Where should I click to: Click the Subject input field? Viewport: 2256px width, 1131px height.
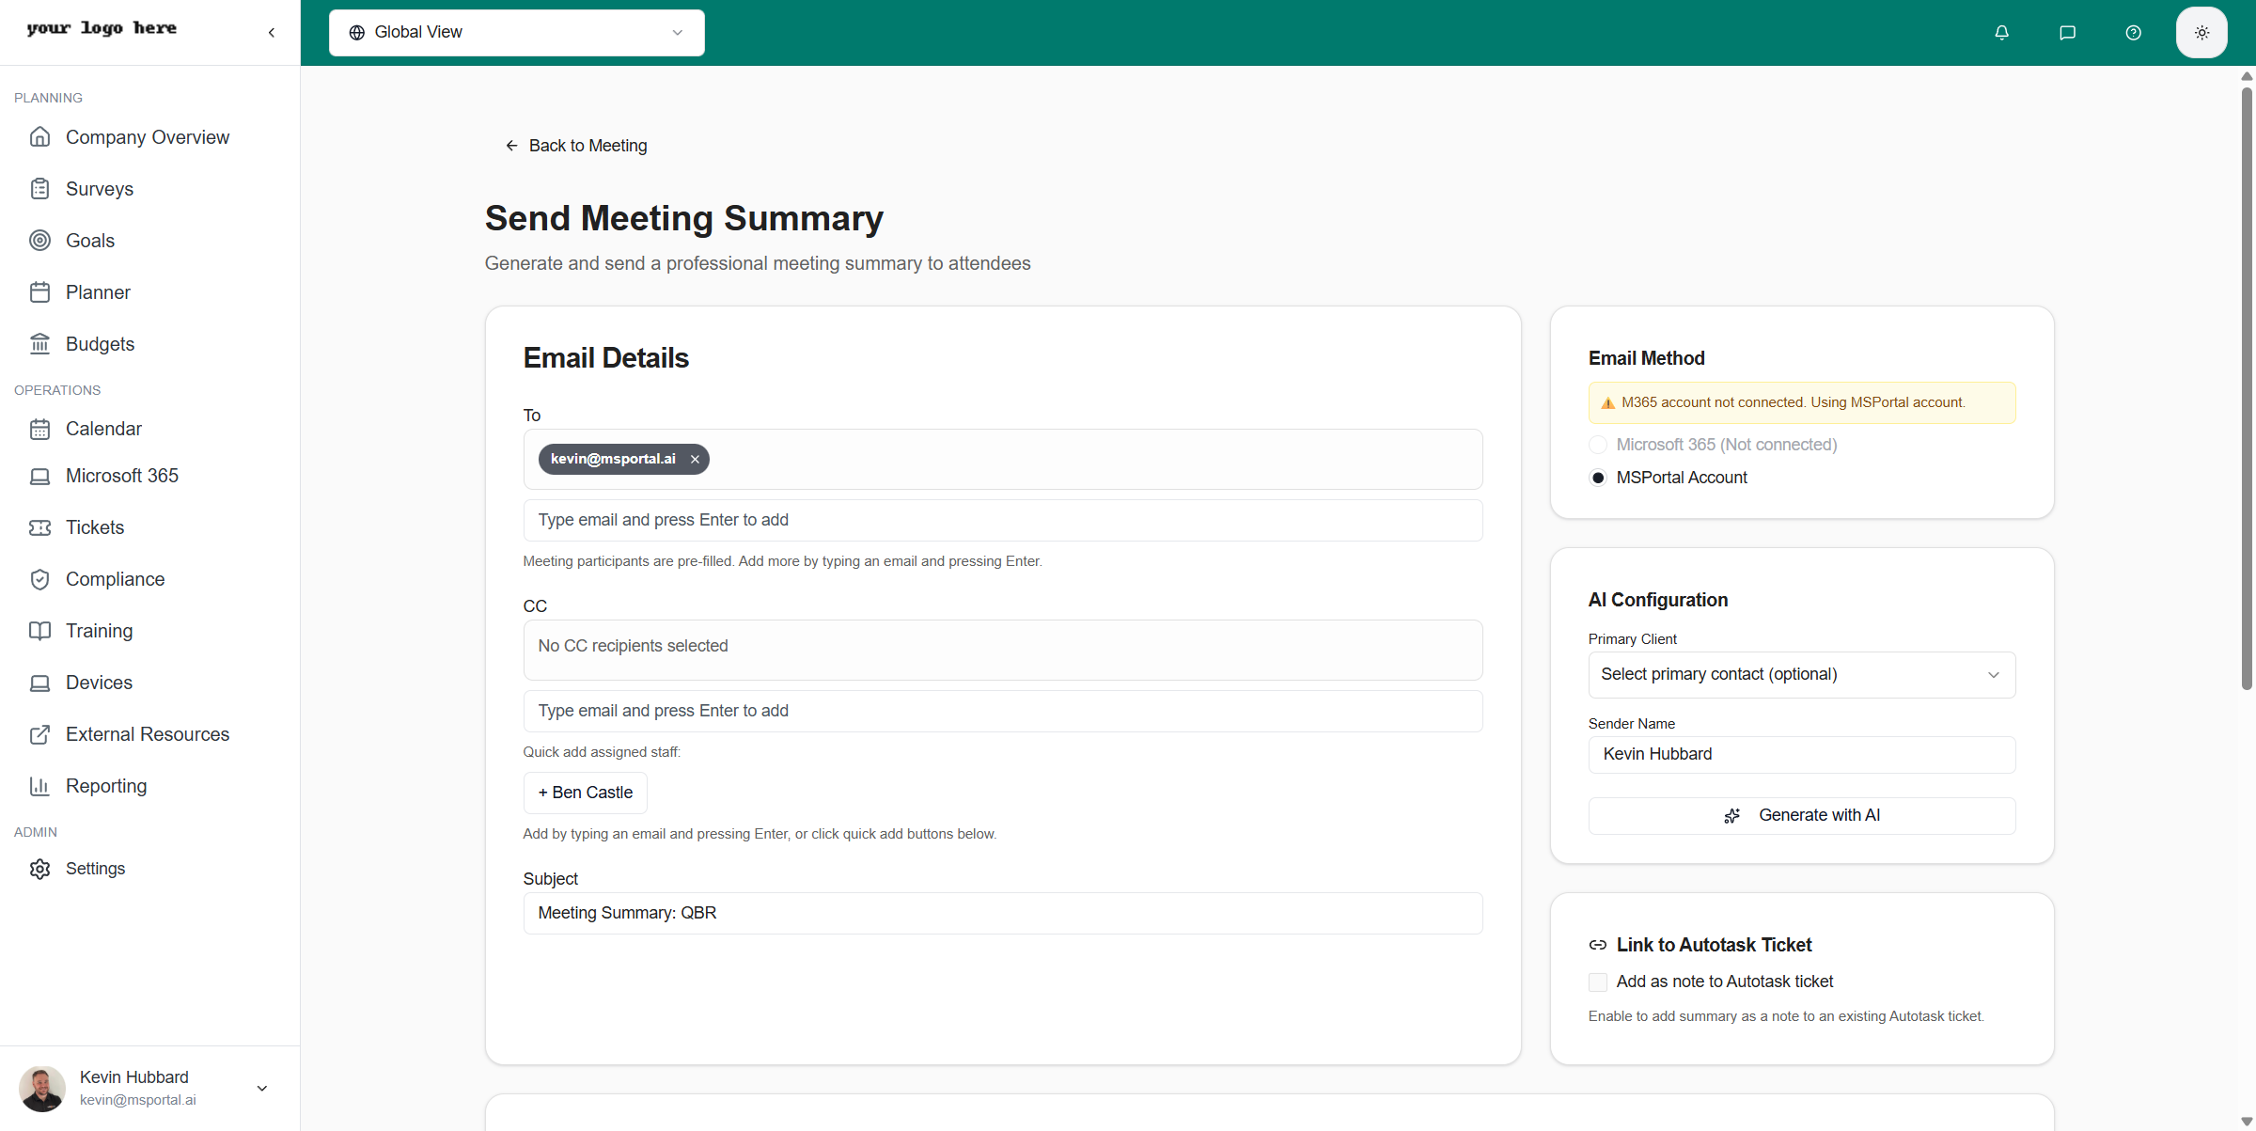pyautogui.click(x=1002, y=912)
